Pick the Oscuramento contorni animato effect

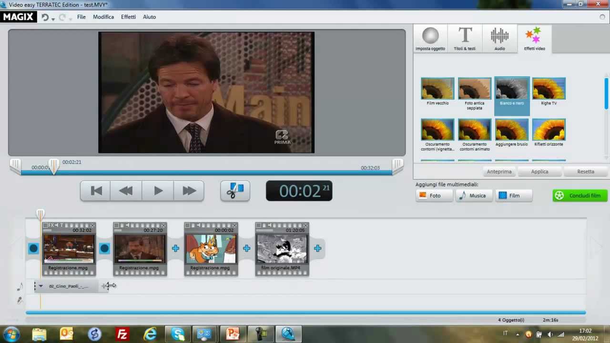pyautogui.click(x=475, y=130)
